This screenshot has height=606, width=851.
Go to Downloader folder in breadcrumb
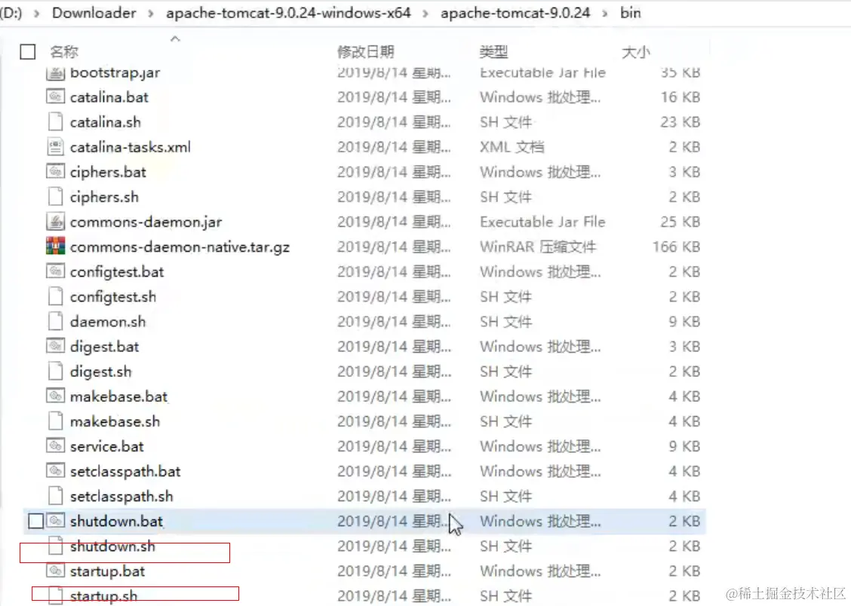point(94,13)
